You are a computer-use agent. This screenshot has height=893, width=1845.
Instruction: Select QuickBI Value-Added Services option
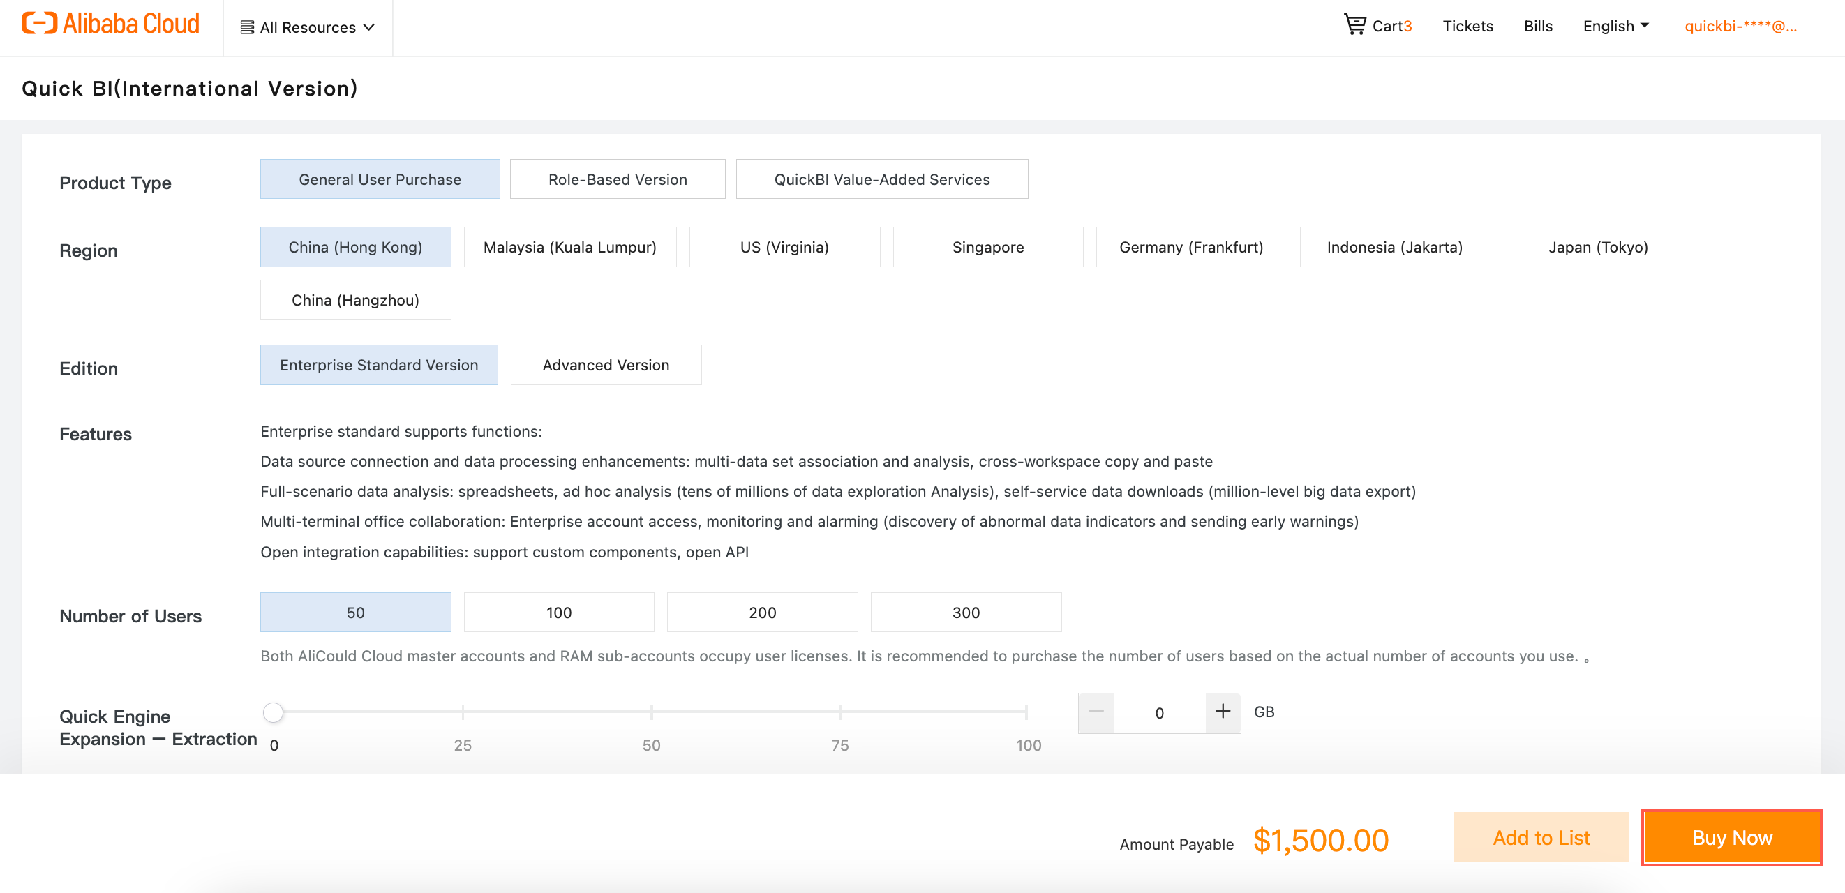[x=881, y=179]
